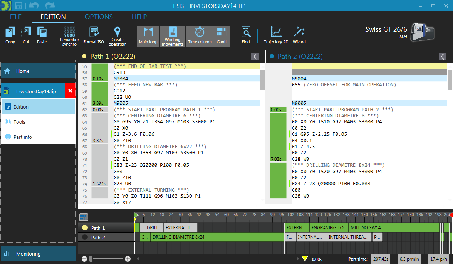Open Trajectory 2D view
The width and height of the screenshot is (453, 264).
276,35
